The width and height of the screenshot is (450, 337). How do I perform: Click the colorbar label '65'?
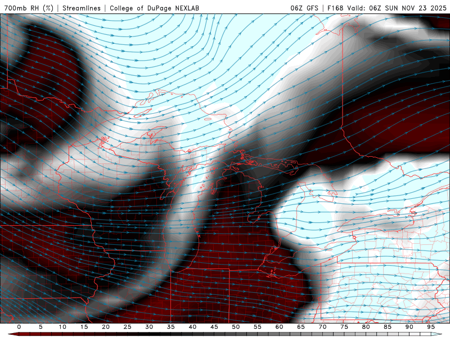click(x=301, y=327)
